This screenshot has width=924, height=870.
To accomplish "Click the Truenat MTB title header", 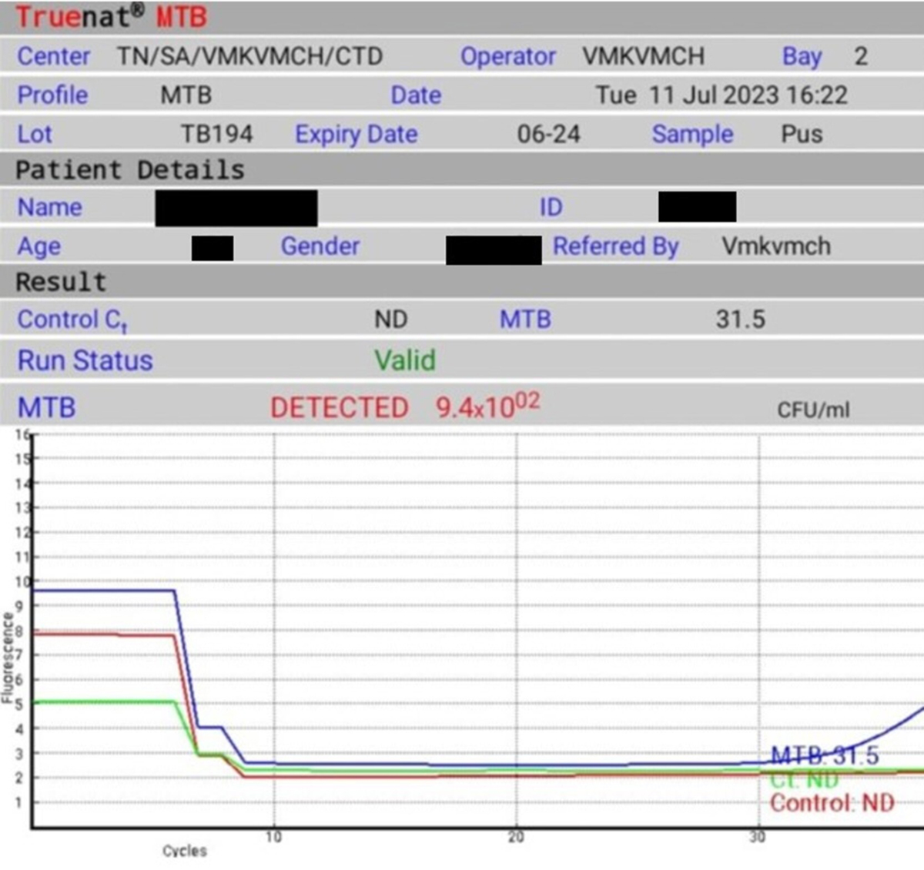I will click(111, 17).
